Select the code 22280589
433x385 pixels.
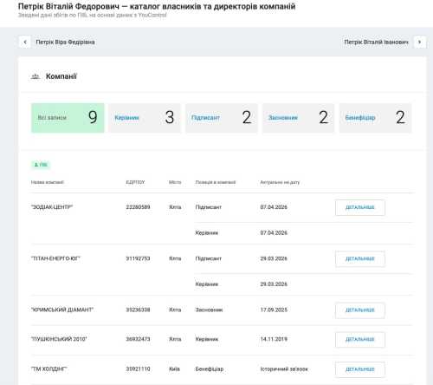[138, 207]
